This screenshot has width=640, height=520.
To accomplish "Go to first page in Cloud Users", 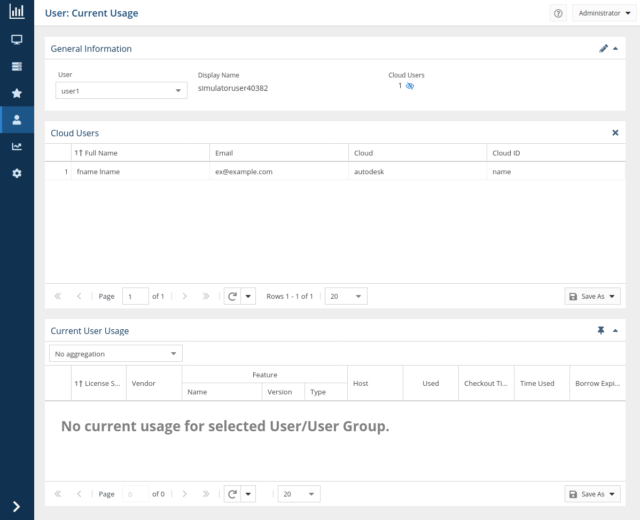I will coord(58,296).
